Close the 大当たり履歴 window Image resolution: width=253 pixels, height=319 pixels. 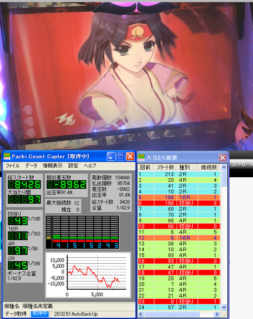tap(223, 157)
